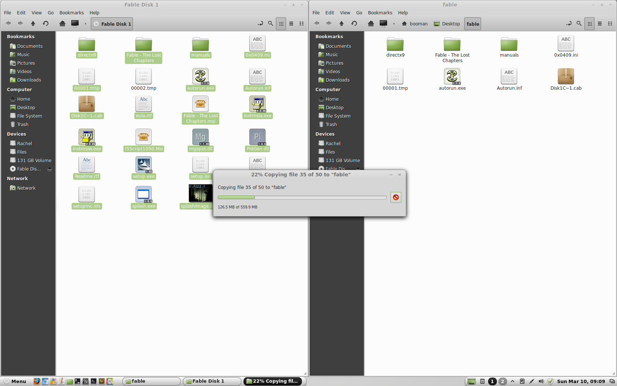The image size is (617, 386).
Task: Open 131 GB Volume in fable window sidebar
Action: (x=339, y=160)
